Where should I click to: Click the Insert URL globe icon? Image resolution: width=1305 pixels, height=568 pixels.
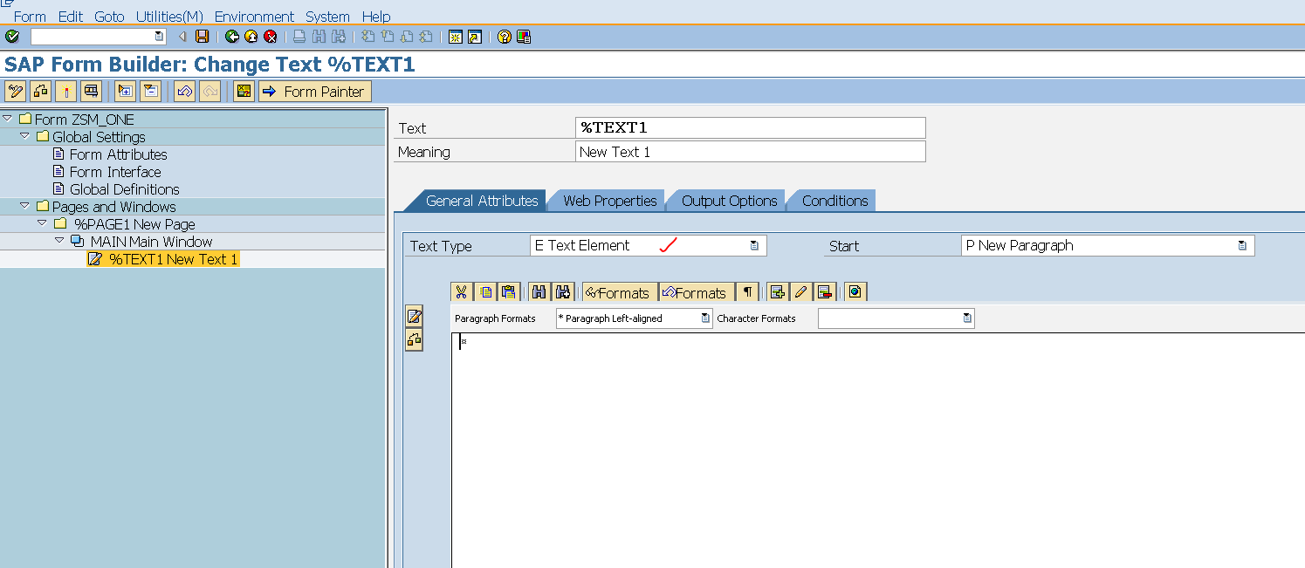click(855, 292)
